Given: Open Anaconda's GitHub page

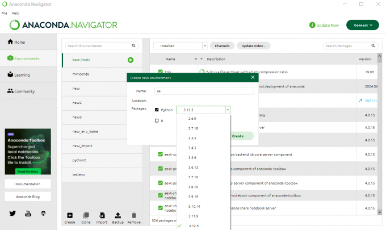Looking at the screenshot, I should (43, 214).
